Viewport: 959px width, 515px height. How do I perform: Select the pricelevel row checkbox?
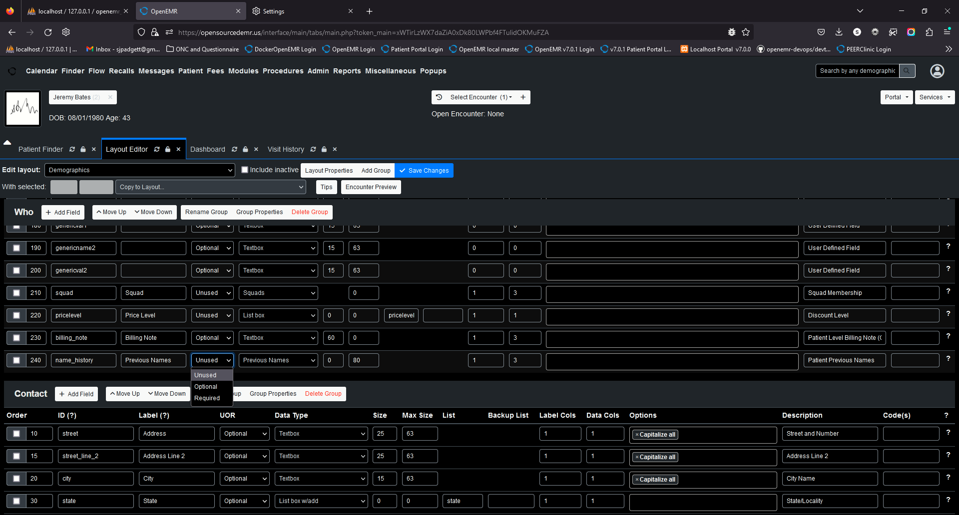tap(16, 315)
